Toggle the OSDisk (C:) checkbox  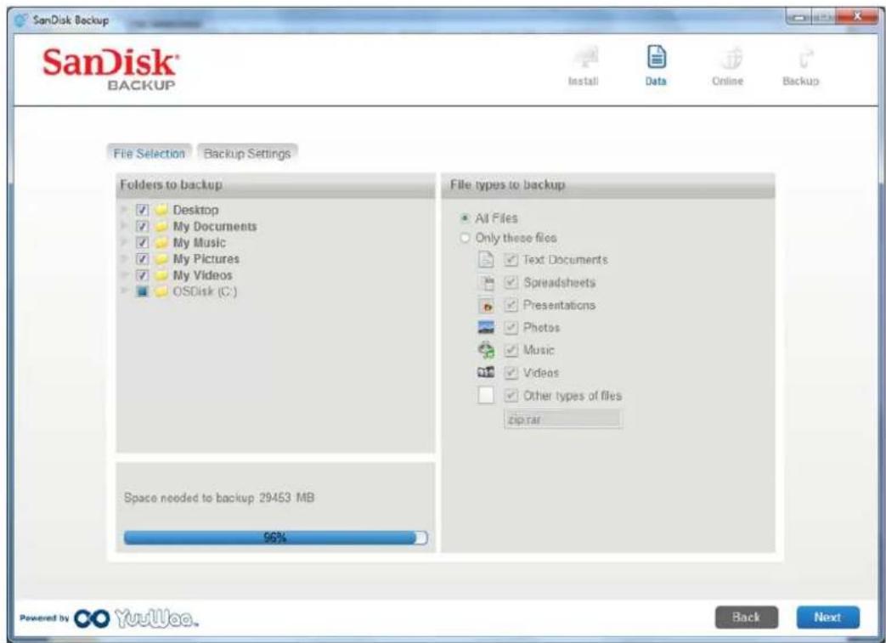click(143, 291)
